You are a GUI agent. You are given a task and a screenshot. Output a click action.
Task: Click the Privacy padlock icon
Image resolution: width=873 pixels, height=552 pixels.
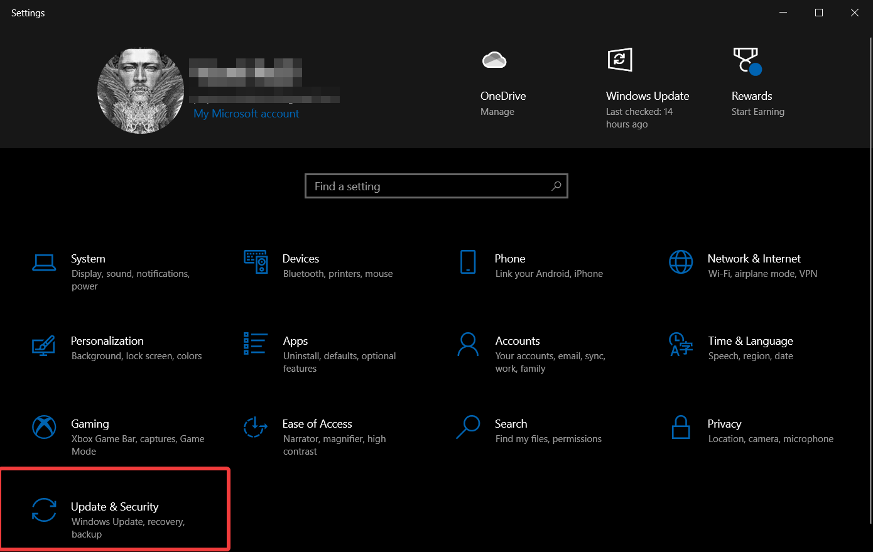[x=681, y=427]
